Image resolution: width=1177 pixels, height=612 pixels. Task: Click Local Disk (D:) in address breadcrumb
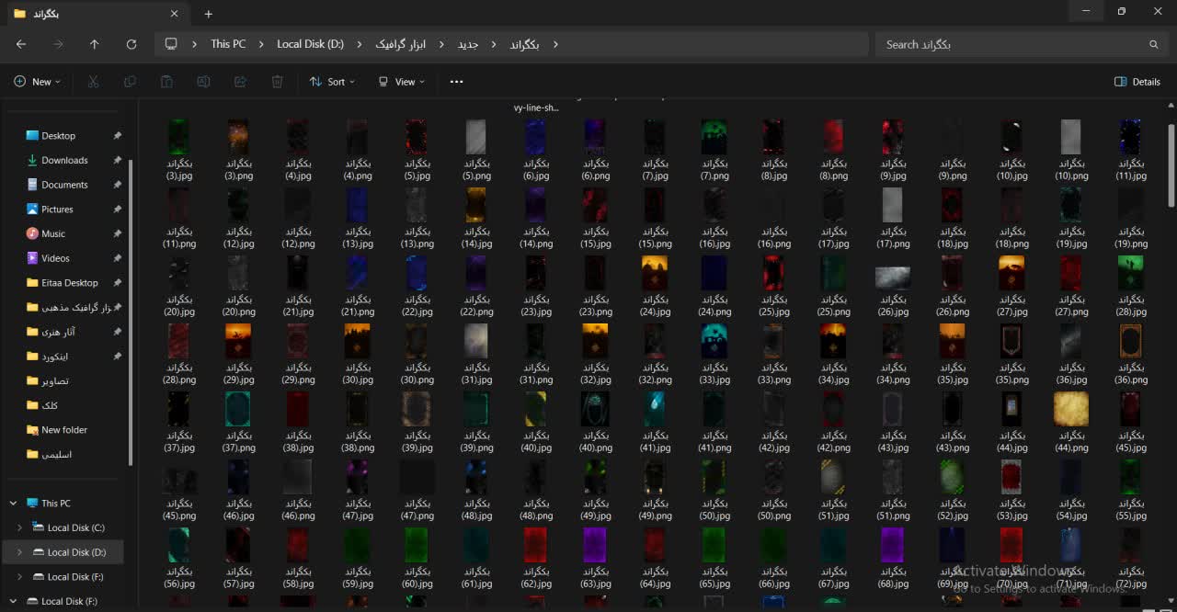coord(310,44)
